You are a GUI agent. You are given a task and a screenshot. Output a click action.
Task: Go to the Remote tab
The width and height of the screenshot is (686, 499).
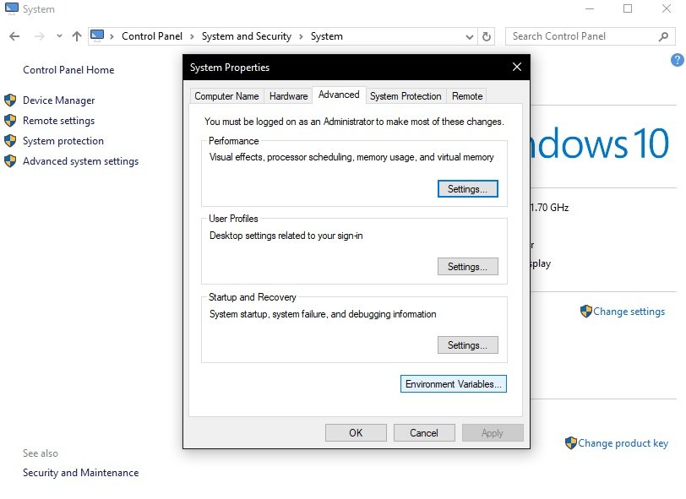coord(467,96)
